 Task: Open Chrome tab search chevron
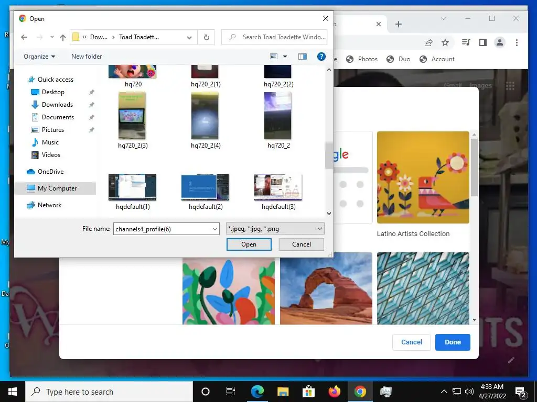tap(444, 18)
